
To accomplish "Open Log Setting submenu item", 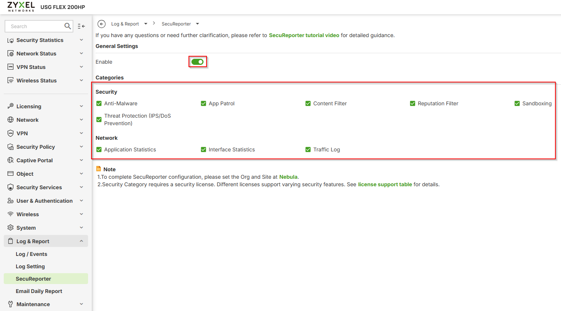I will point(30,266).
